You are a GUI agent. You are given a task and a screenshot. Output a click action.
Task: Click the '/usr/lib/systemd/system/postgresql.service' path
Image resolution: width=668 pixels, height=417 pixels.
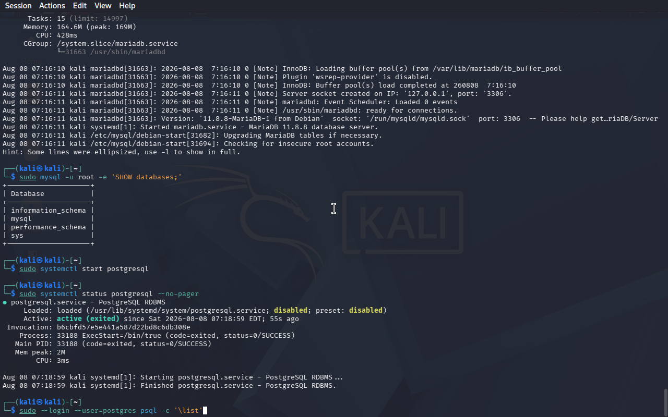182,311
